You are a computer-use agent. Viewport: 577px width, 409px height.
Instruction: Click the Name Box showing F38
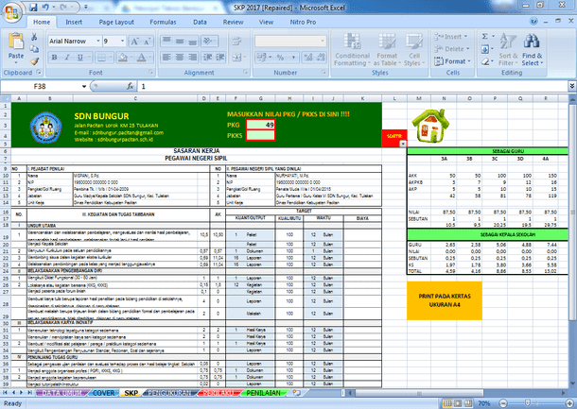pos(40,86)
